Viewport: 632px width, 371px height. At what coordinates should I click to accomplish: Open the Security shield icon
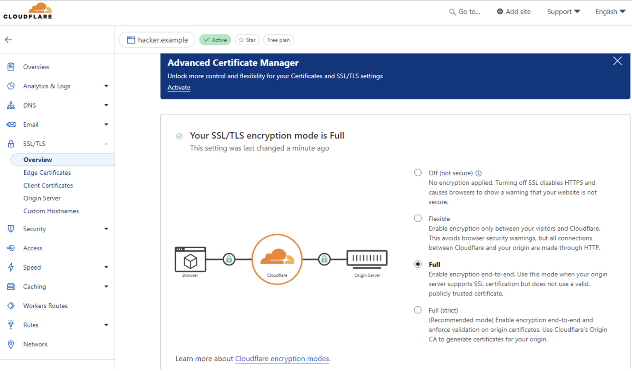[11, 229]
